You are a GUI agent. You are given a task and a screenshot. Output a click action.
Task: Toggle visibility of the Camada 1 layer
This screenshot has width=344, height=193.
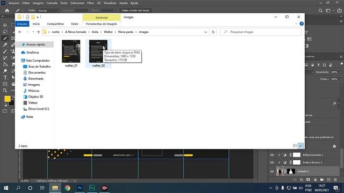tap(272, 172)
